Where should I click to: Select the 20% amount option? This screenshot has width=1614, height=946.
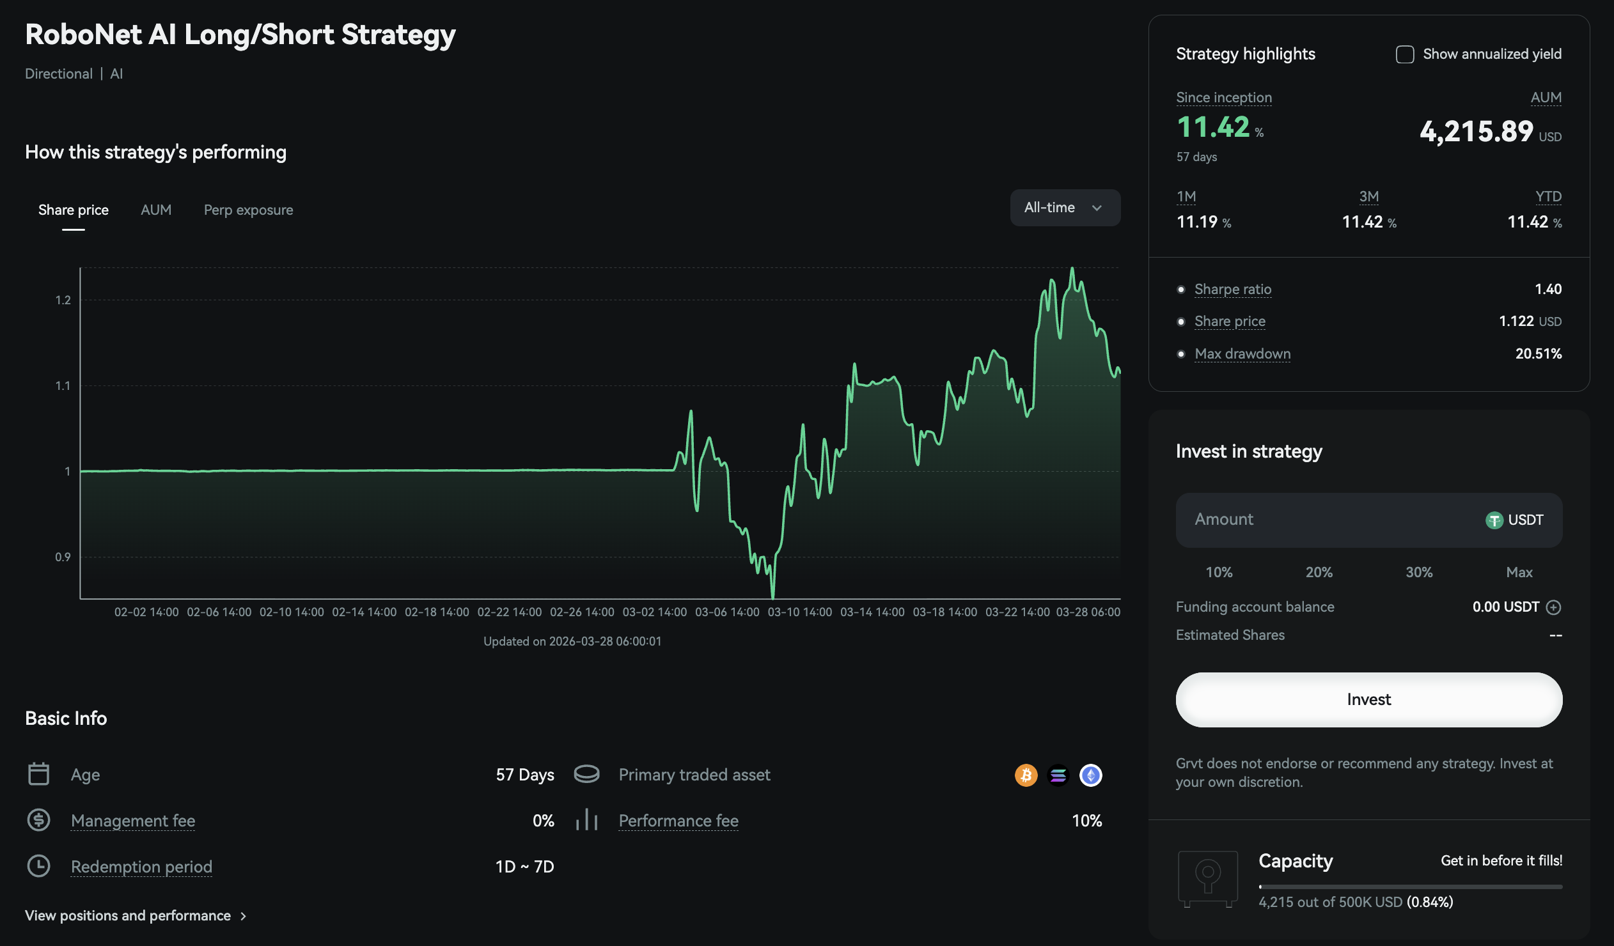(x=1319, y=571)
